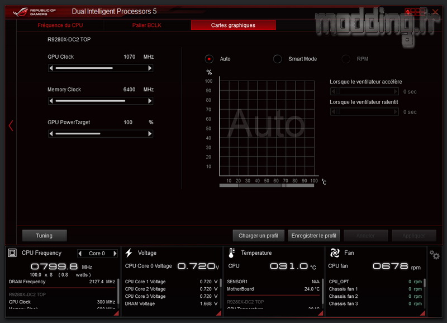Viewport: 447px width, 323px height.
Task: Click the GPU PowerTarget value 100
Action: tap(128, 123)
